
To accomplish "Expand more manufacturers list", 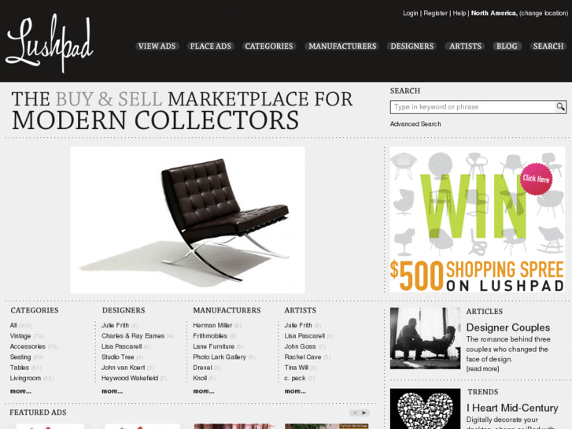I will pyautogui.click(x=204, y=391).
